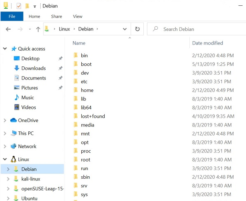This screenshot has width=246, height=201.
Task: Expand the OneDrive tree node
Action: [x=5, y=120]
